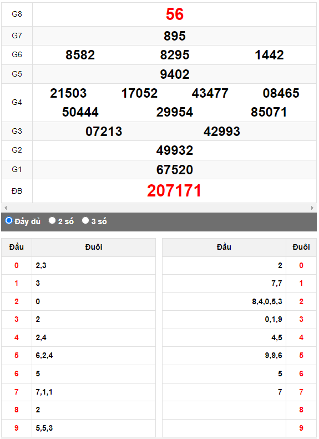Click the right scroll arrow under results
Screen dimensions: 319x439
(312, 208)
